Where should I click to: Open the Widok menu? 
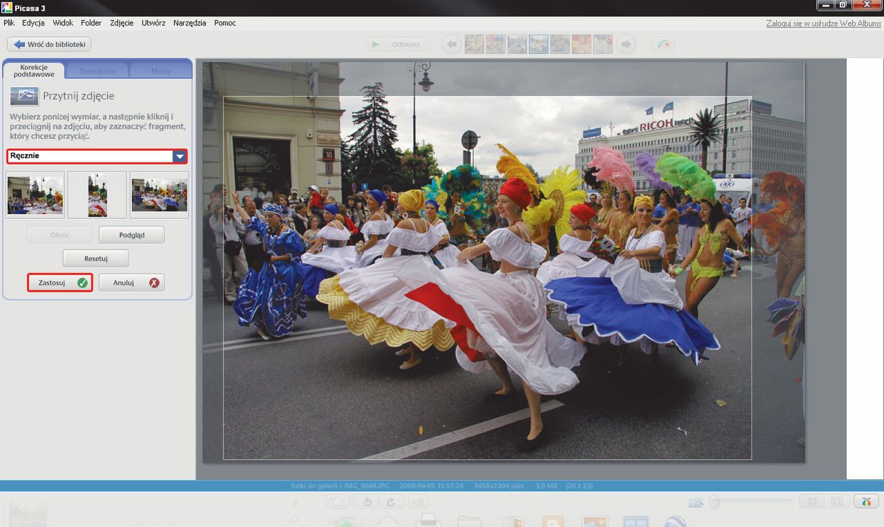click(x=63, y=23)
